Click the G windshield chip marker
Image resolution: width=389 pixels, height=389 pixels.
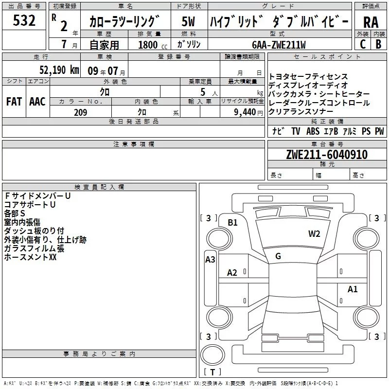(x=278, y=256)
